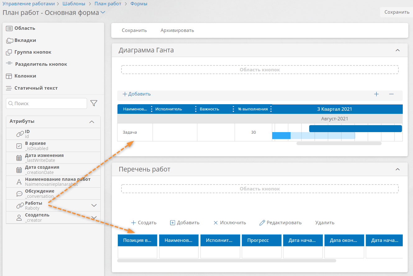The image size is (413, 276).
Task: Select the Статичный текст element icon
Action: [x=9, y=88]
